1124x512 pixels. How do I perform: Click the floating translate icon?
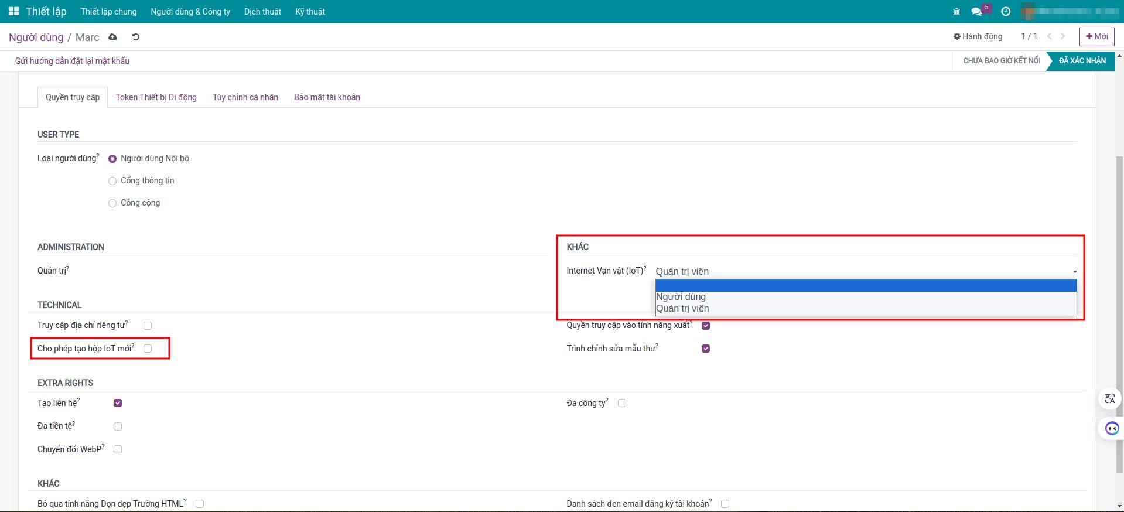(x=1109, y=399)
